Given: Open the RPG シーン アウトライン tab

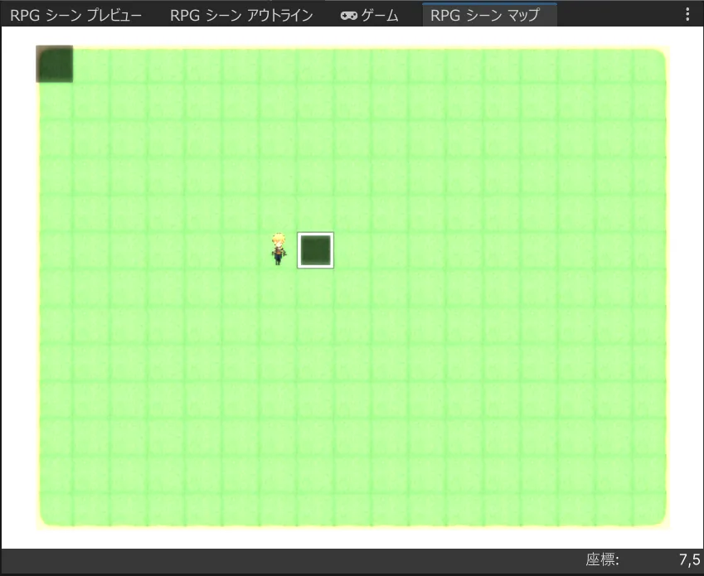Looking at the screenshot, I should (x=240, y=15).
